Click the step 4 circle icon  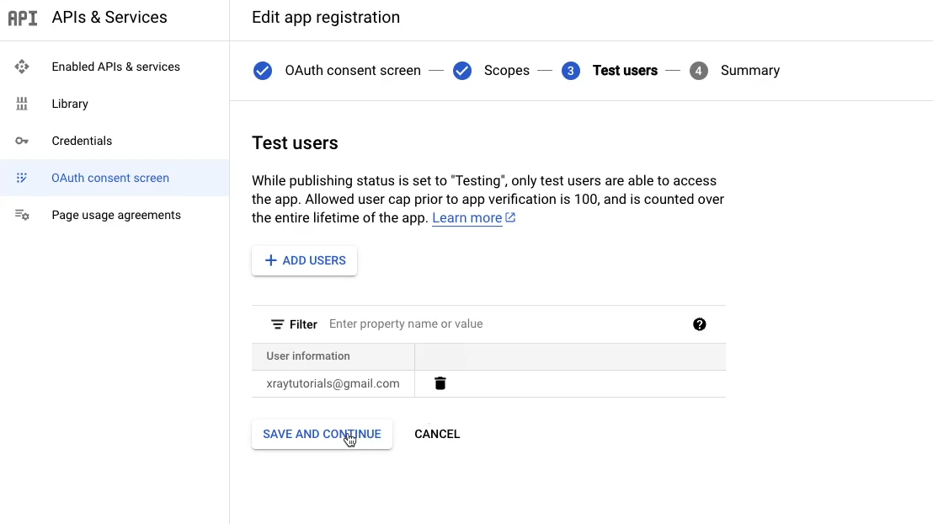point(699,71)
